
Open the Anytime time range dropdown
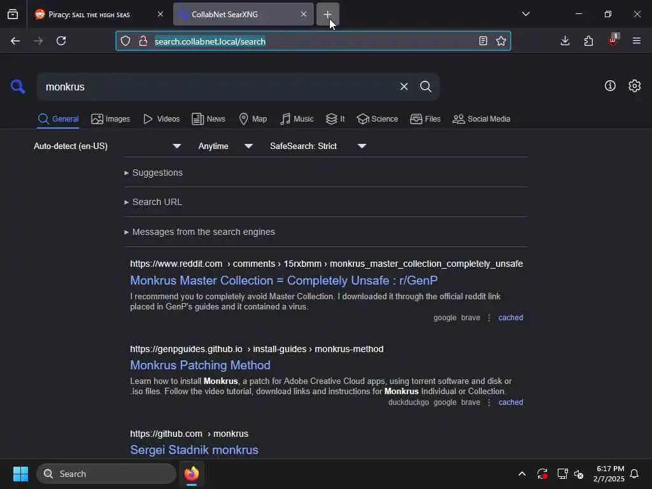225,146
